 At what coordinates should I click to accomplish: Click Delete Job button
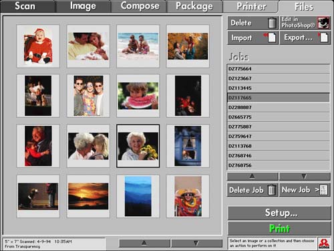pyautogui.click(x=253, y=190)
